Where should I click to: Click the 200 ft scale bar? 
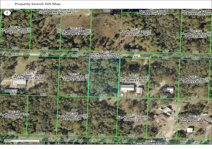pyautogui.click(x=22, y=141)
